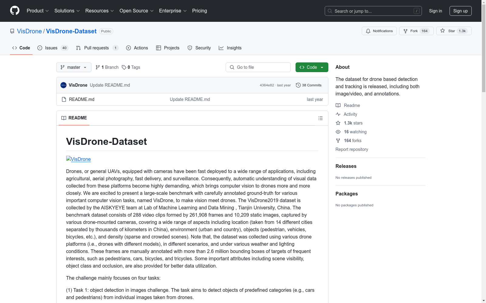
Task: Open README.md row's Update README.md commit
Action: 190,99
